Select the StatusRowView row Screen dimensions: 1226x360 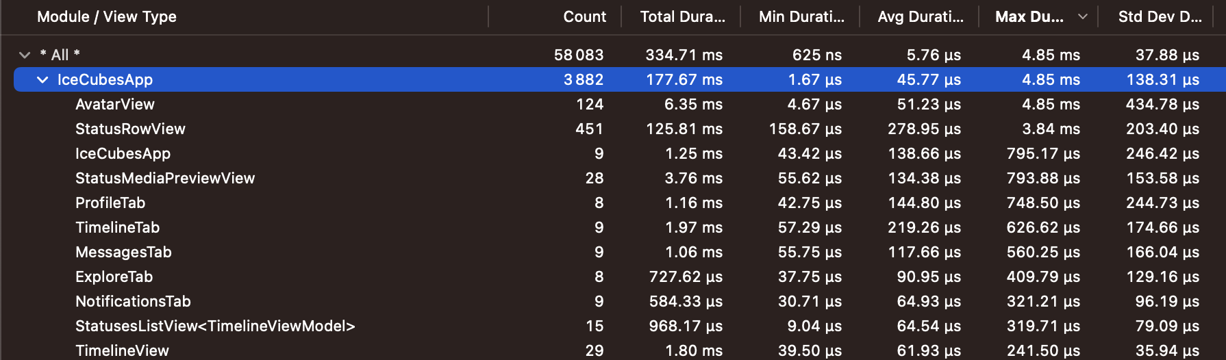coord(620,129)
